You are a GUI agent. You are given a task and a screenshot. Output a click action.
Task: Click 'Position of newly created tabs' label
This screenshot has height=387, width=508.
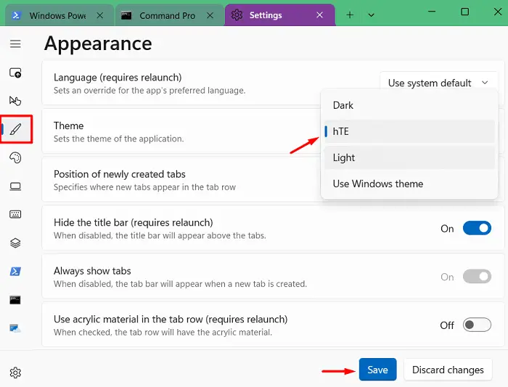coord(120,174)
